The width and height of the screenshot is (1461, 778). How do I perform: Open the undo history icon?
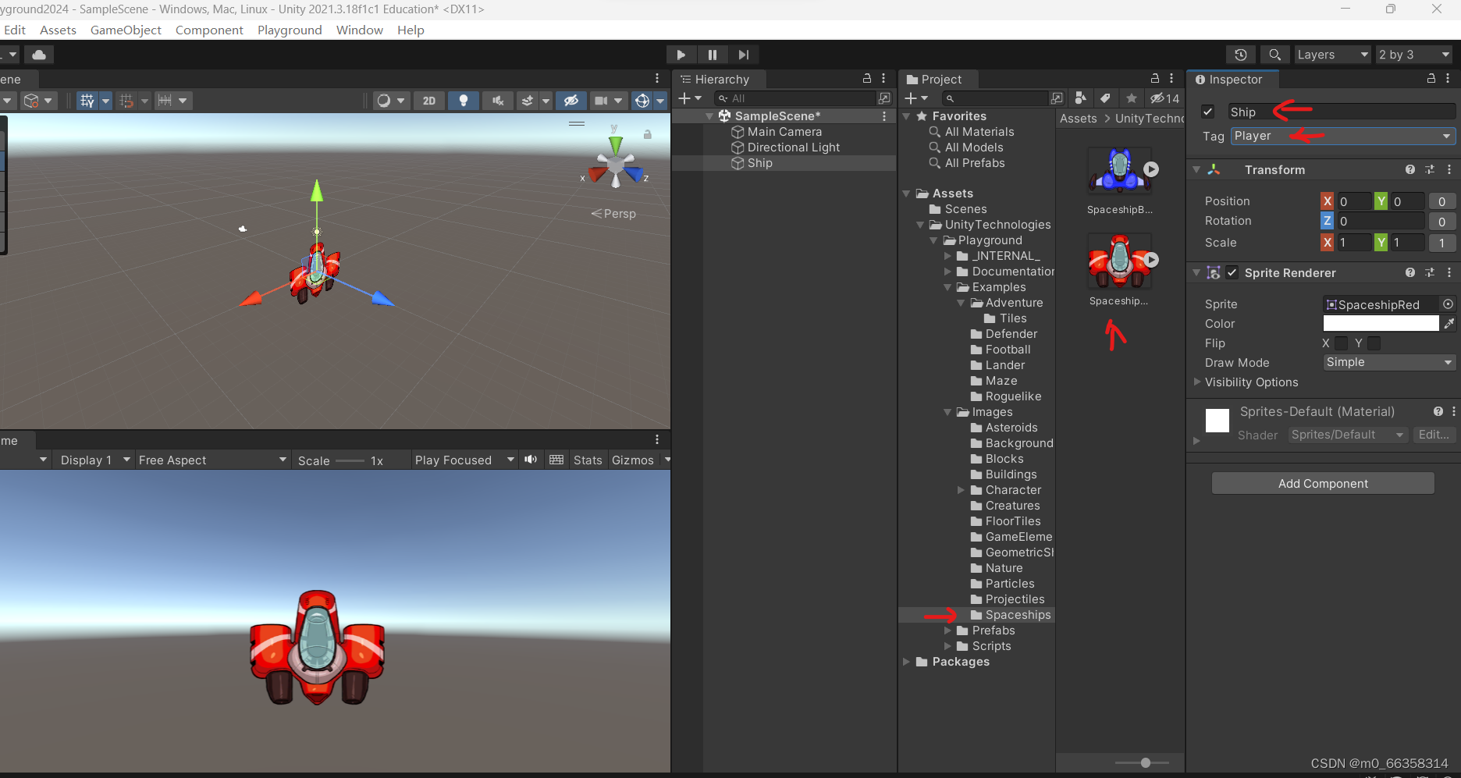point(1240,55)
